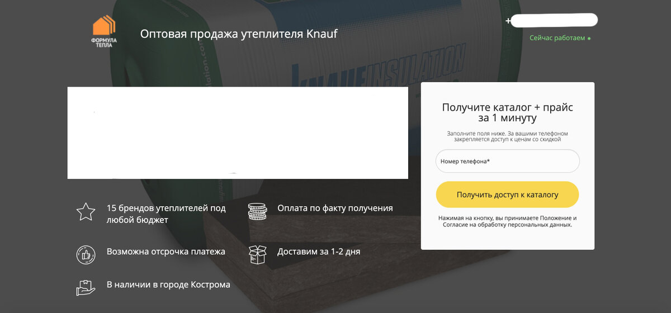Screen dimensions: 671x313
Task: Click the open box delivery icon
Action: point(257,254)
